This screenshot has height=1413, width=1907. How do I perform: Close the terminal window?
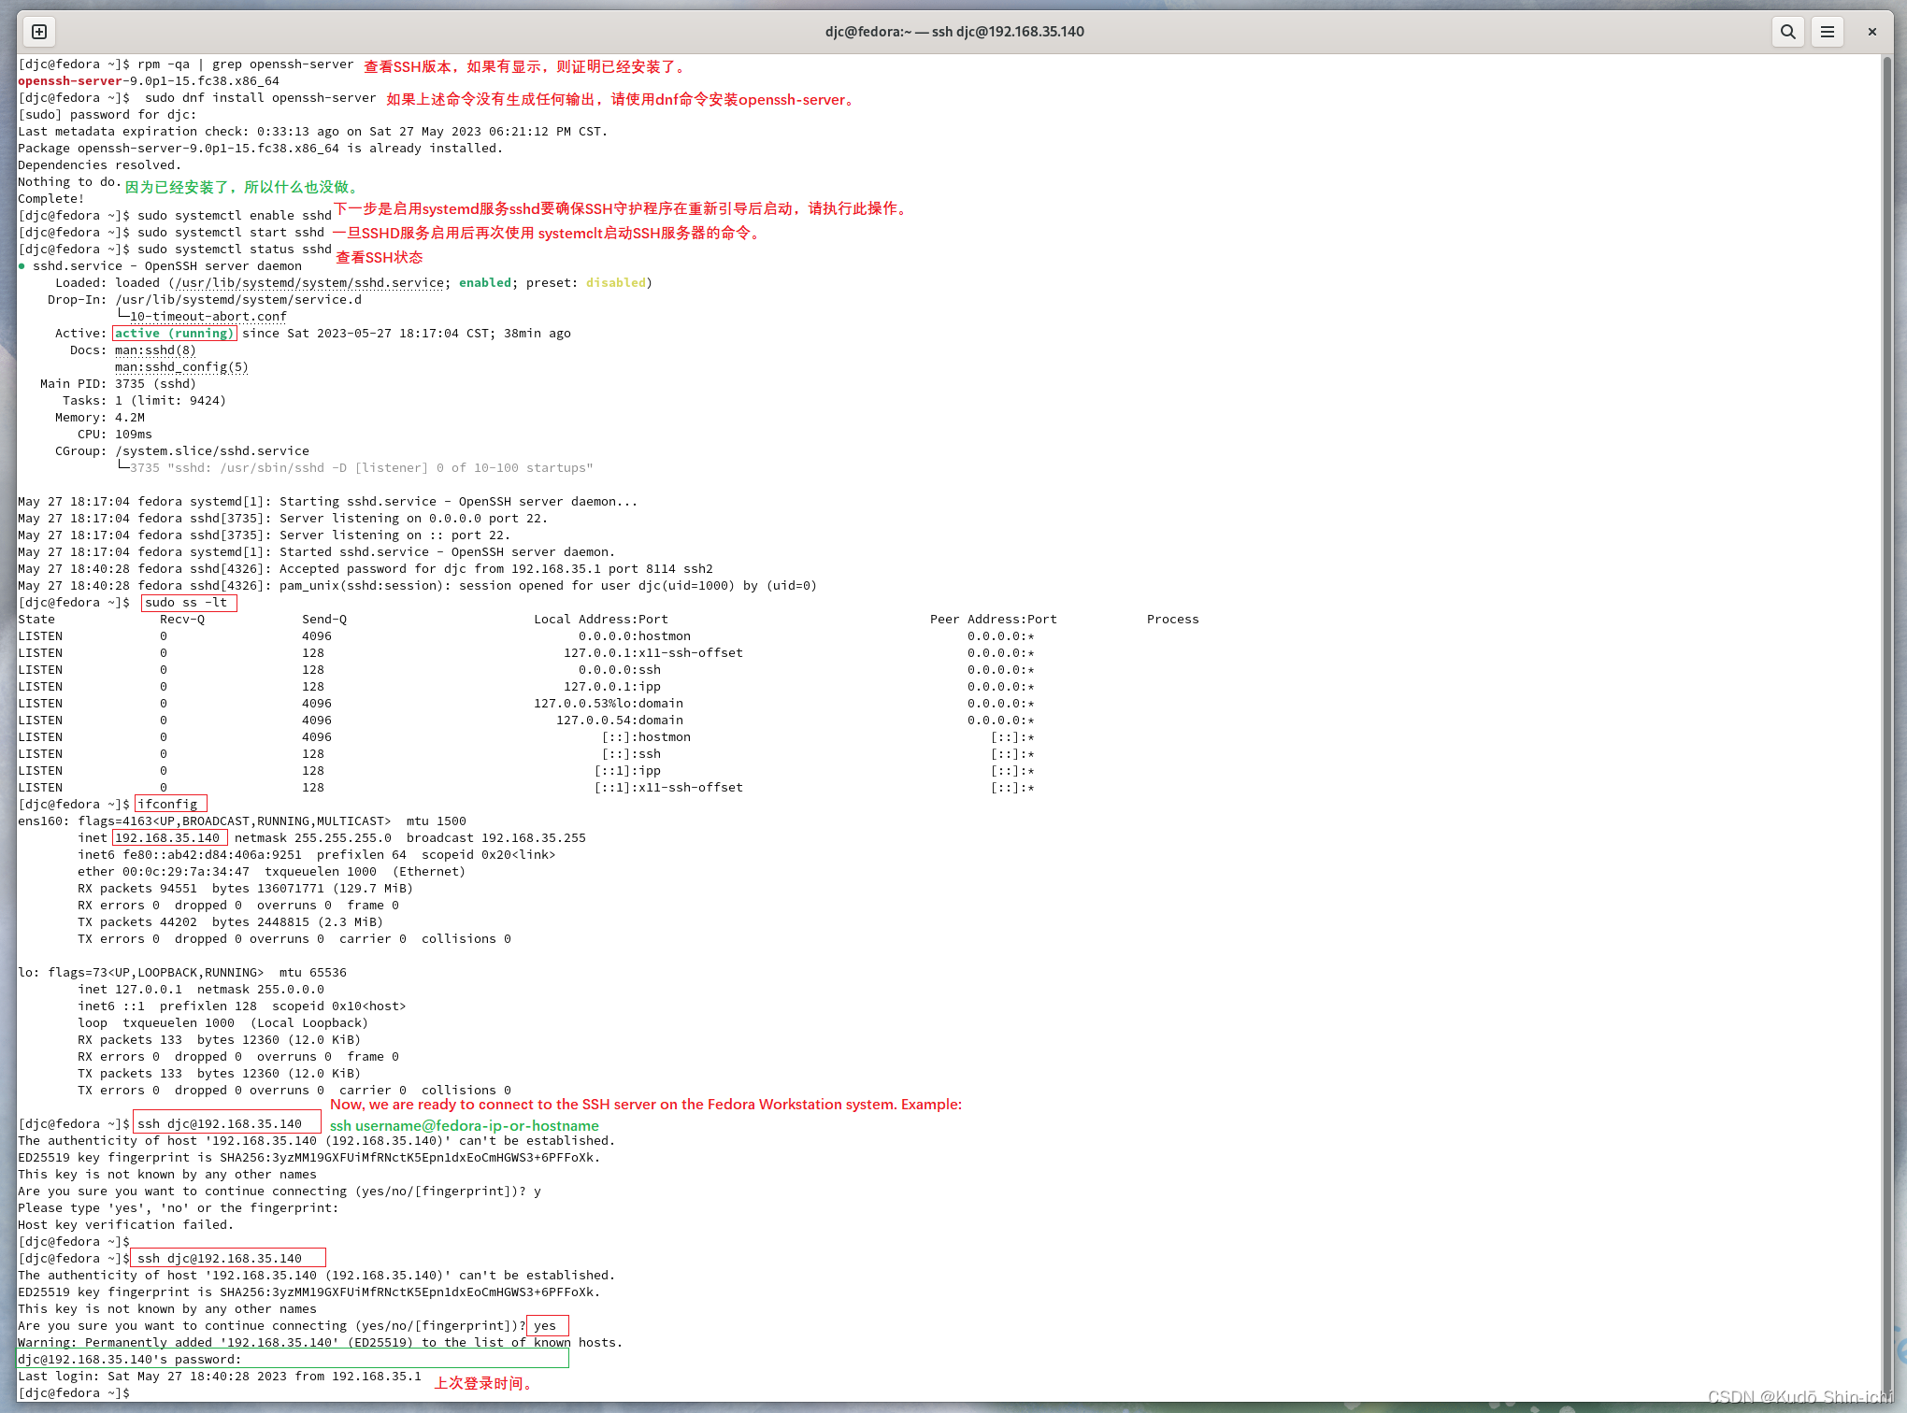click(1872, 32)
